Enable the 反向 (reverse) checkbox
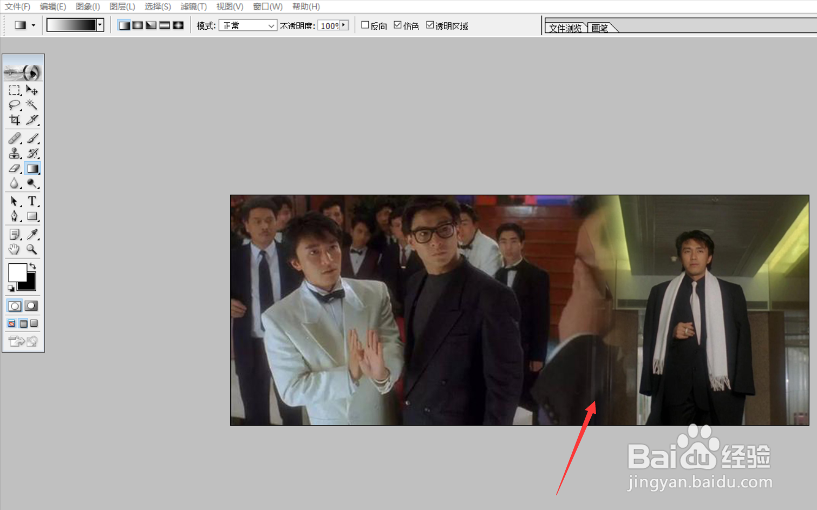The width and height of the screenshot is (817, 510). 365,25
